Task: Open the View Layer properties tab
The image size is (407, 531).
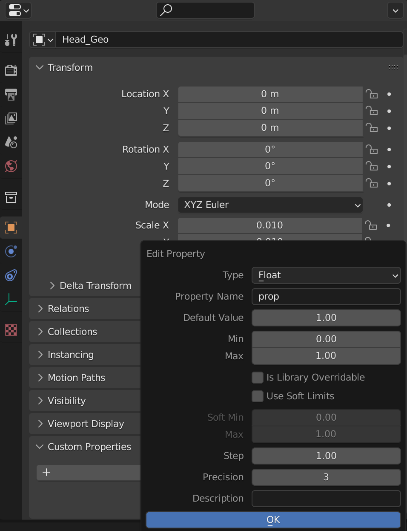Action: click(11, 118)
